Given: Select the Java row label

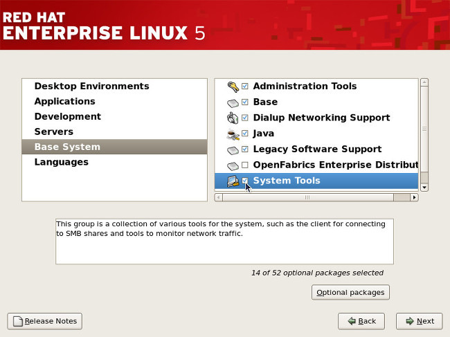Looking at the screenshot, I should coord(263,134).
